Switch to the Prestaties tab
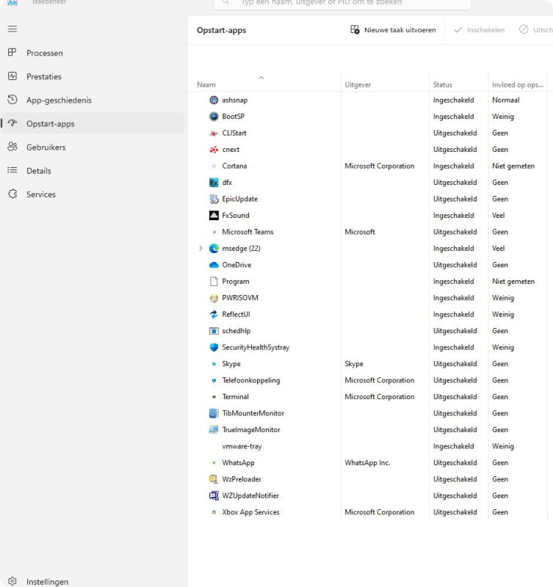 tap(44, 76)
